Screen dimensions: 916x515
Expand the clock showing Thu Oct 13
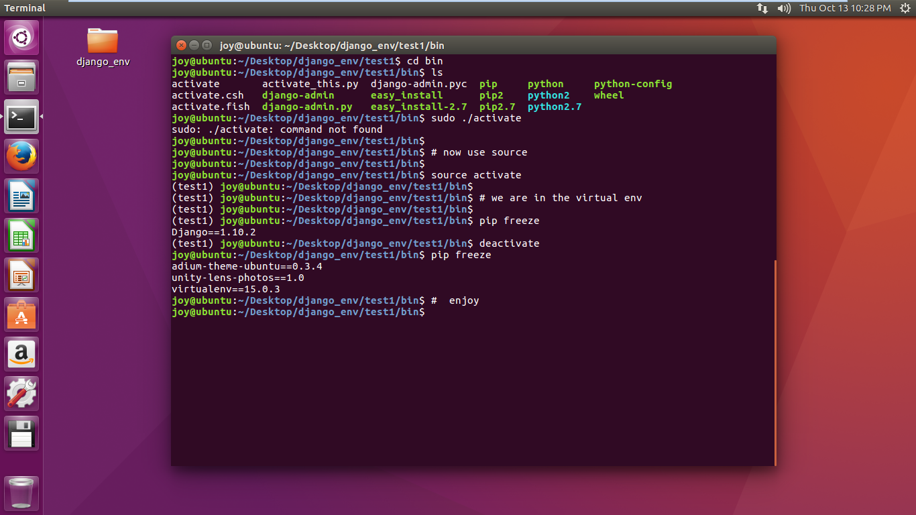coord(844,8)
